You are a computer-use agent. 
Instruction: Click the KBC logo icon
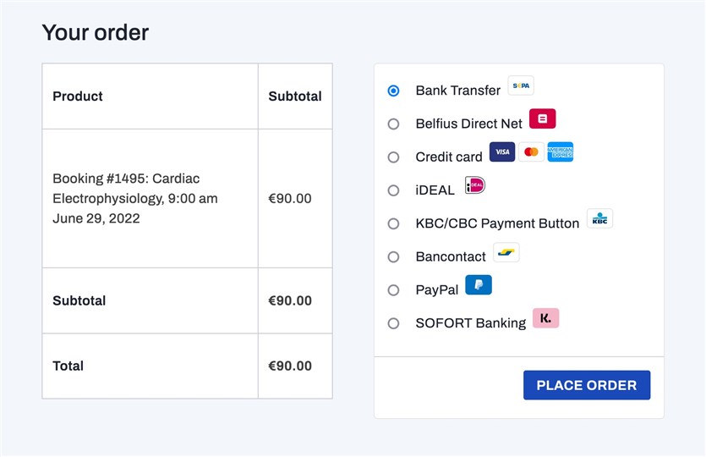click(599, 218)
